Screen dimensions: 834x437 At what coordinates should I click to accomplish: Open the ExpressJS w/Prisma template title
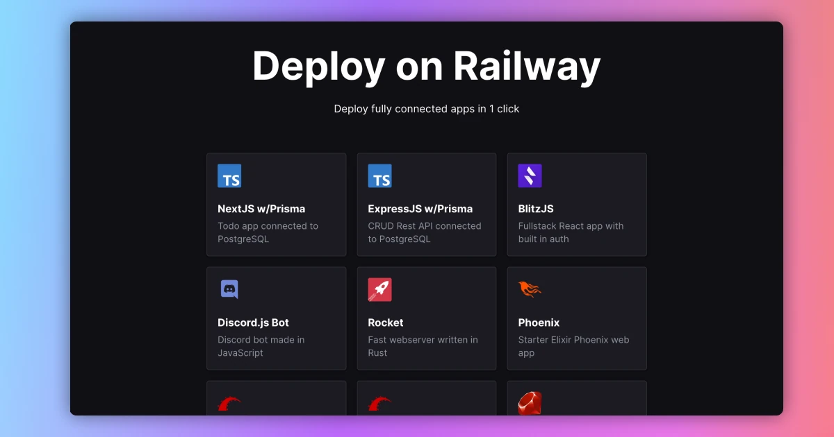[420, 209]
